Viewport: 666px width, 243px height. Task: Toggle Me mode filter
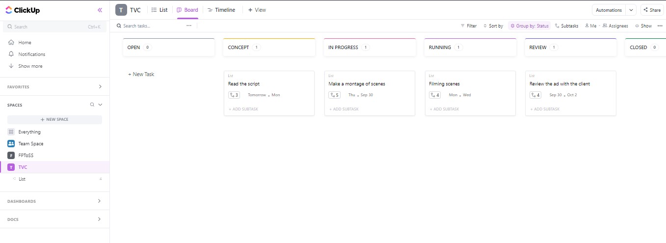click(590, 26)
